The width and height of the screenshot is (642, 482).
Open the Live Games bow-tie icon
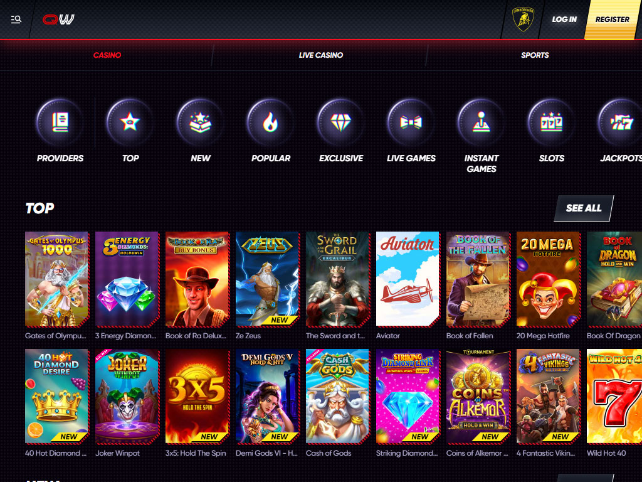tap(411, 122)
